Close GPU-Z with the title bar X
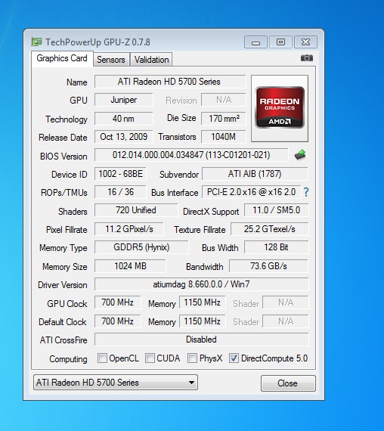The height and width of the screenshot is (431, 384). tap(305, 42)
